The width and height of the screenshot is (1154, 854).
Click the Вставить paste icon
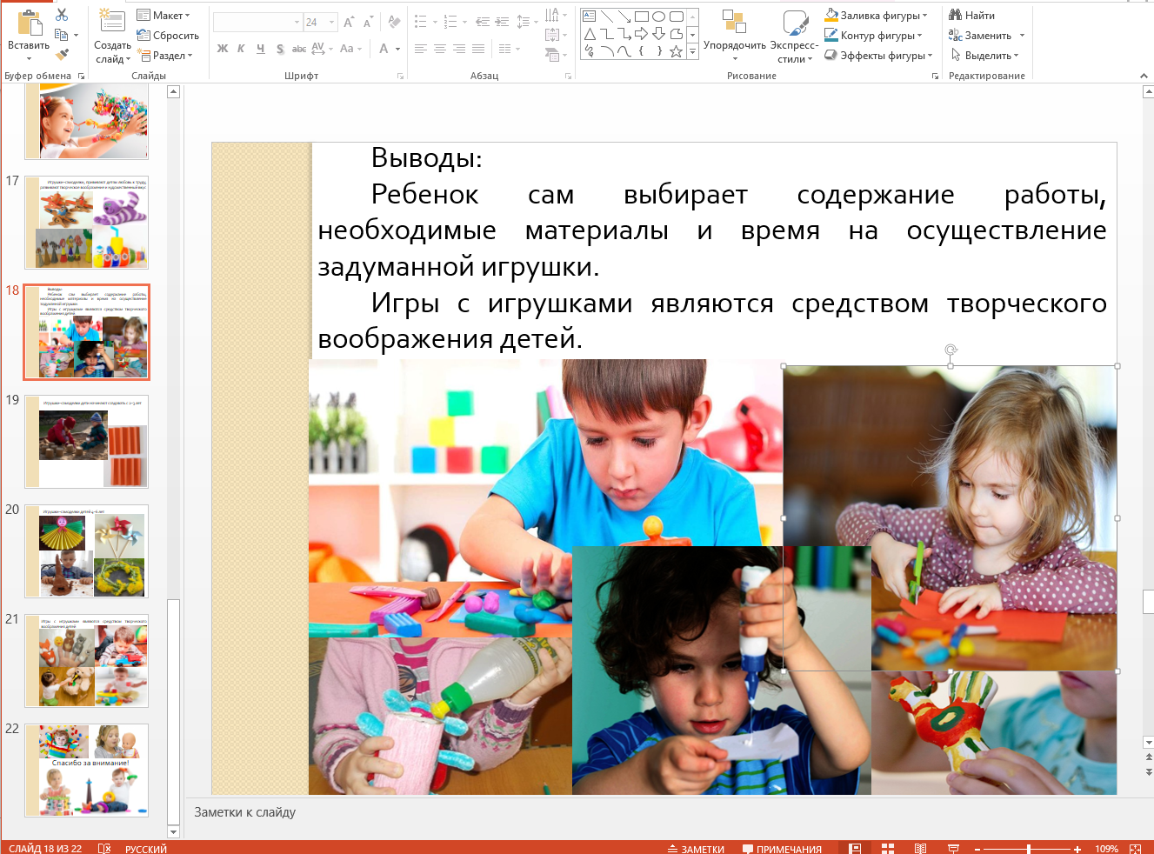29,24
